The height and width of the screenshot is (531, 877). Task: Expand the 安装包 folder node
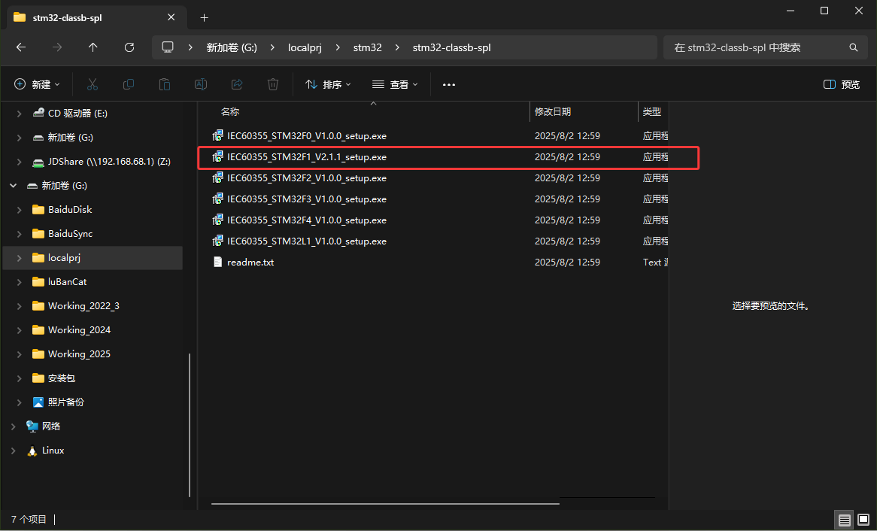pyautogui.click(x=20, y=378)
